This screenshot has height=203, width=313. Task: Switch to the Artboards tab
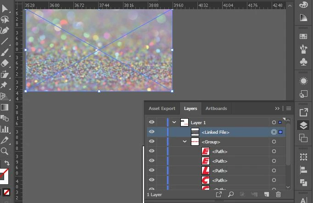[x=216, y=108]
